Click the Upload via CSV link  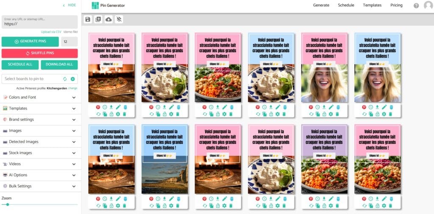[x=51, y=32]
